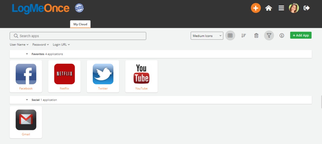Click the Social 1 application label
This screenshot has height=144, width=322.
point(44,100)
